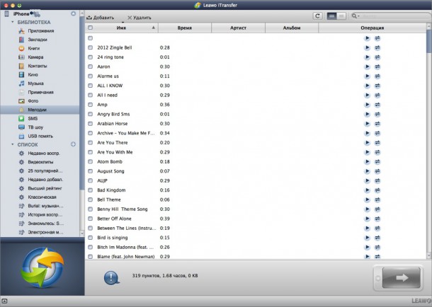Screen dimensions: 432x307
Task: Click the Артист column header
Action: click(x=238, y=28)
